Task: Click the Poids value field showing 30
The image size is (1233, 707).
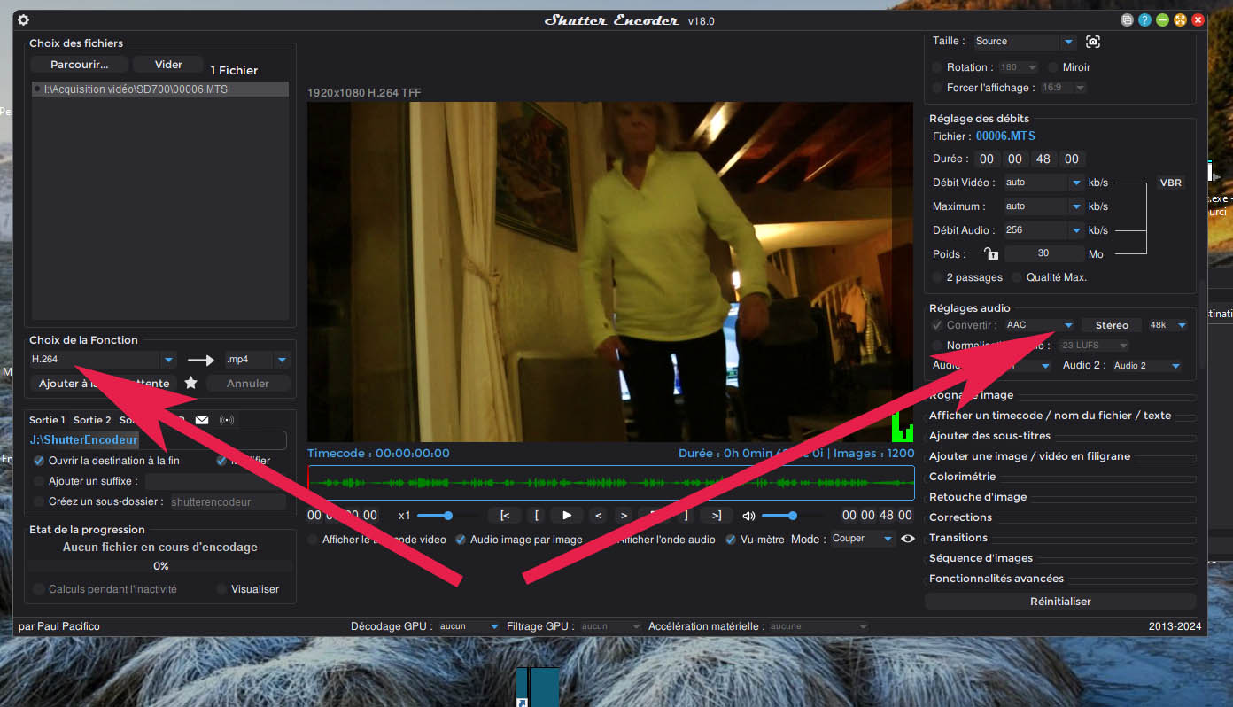Action: click(x=1043, y=253)
